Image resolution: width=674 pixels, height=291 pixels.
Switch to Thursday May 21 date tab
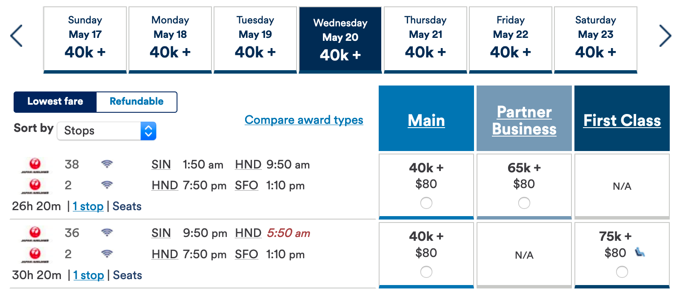pos(426,40)
